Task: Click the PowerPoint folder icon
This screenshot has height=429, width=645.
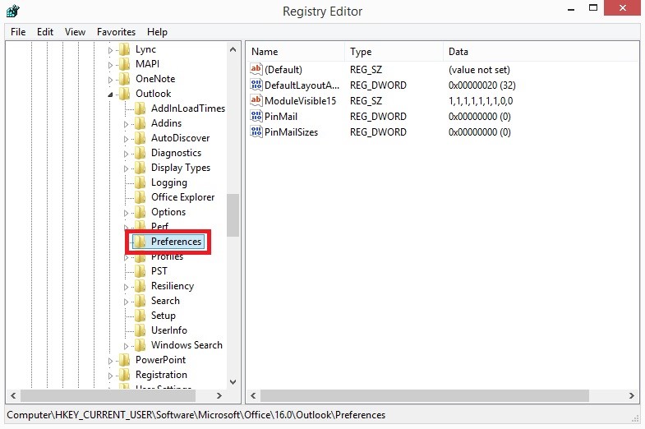Action: coord(125,360)
